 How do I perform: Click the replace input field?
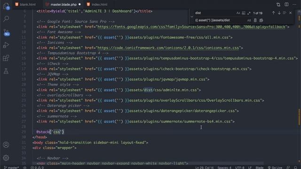(x=221, y=20)
